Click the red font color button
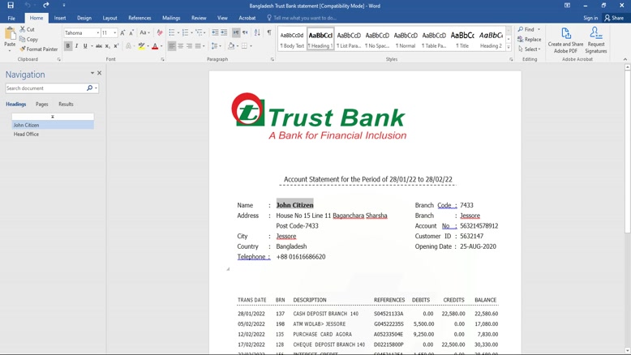This screenshot has width=631, height=355. [x=154, y=46]
